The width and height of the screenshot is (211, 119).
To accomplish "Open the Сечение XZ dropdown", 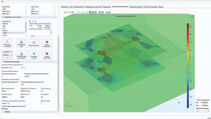I will [x=7, y=52].
